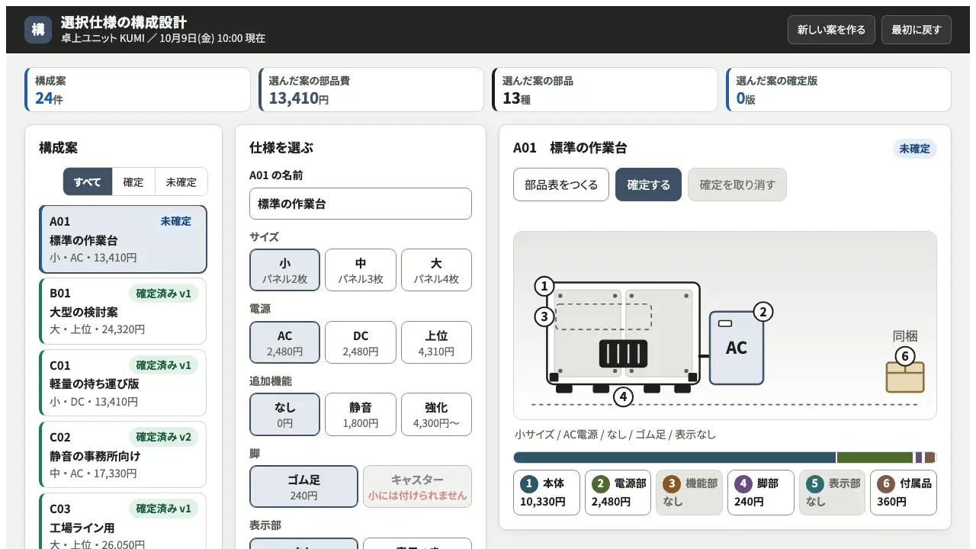Image resolution: width=976 pixels, height=549 pixels.
Task: Select ゴム足 leg option
Action: click(x=303, y=486)
